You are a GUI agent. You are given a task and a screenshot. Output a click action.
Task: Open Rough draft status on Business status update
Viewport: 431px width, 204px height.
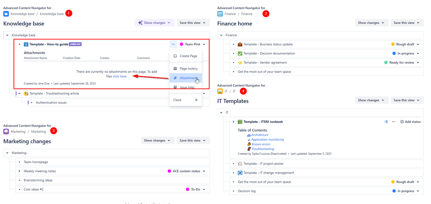point(406,44)
